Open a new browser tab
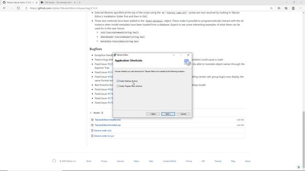This screenshot has width=305, height=171. [x=80, y=2]
